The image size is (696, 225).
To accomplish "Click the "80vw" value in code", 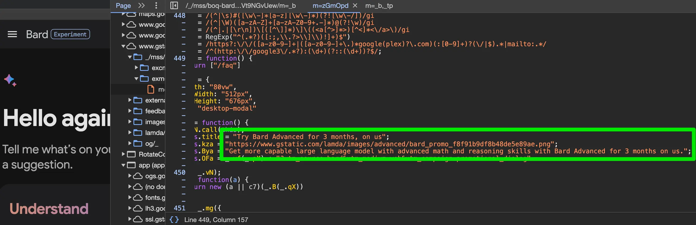I will pyautogui.click(x=221, y=87).
